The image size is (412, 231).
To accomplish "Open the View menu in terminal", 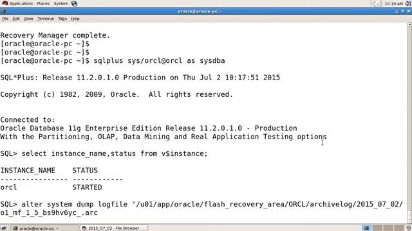I will pos(28,19).
